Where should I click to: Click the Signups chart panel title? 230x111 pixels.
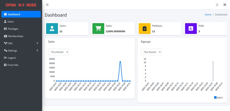click(145, 42)
